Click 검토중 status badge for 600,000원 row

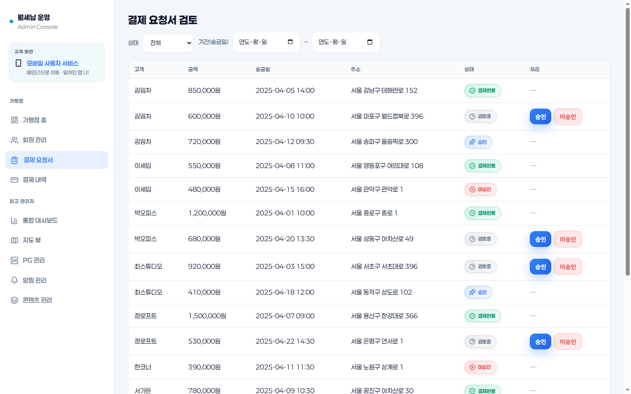480,116
